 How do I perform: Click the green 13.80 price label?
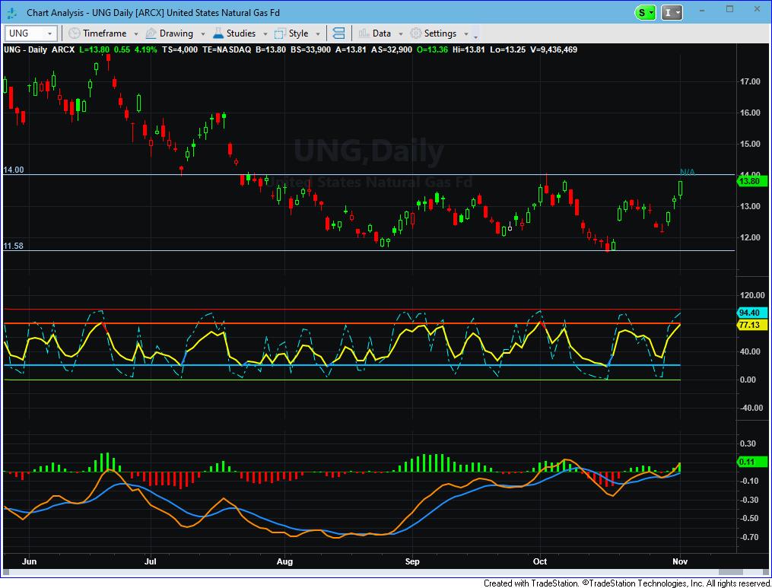point(750,181)
